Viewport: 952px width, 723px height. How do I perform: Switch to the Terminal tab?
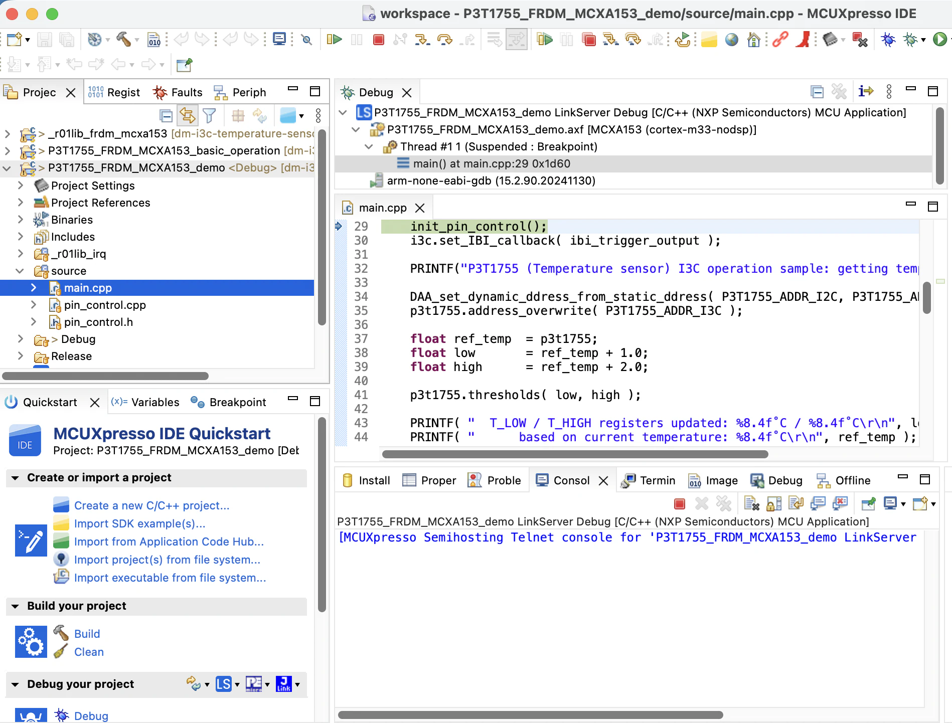click(649, 480)
